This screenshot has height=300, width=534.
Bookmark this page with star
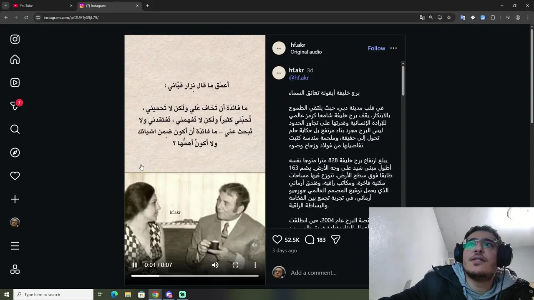click(449, 17)
